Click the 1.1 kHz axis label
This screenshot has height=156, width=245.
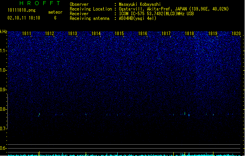click(3, 51)
